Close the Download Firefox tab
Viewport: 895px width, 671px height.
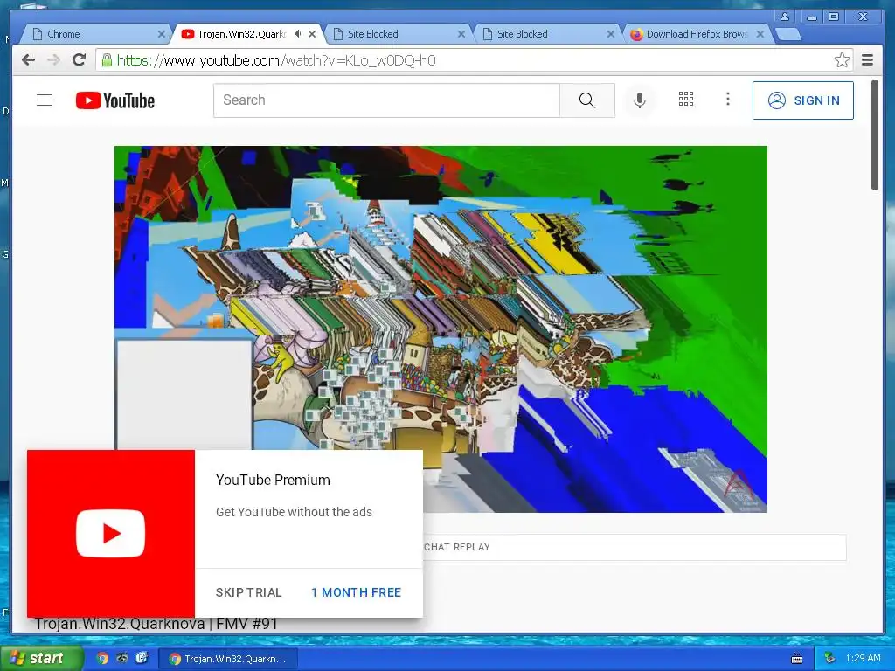[760, 34]
